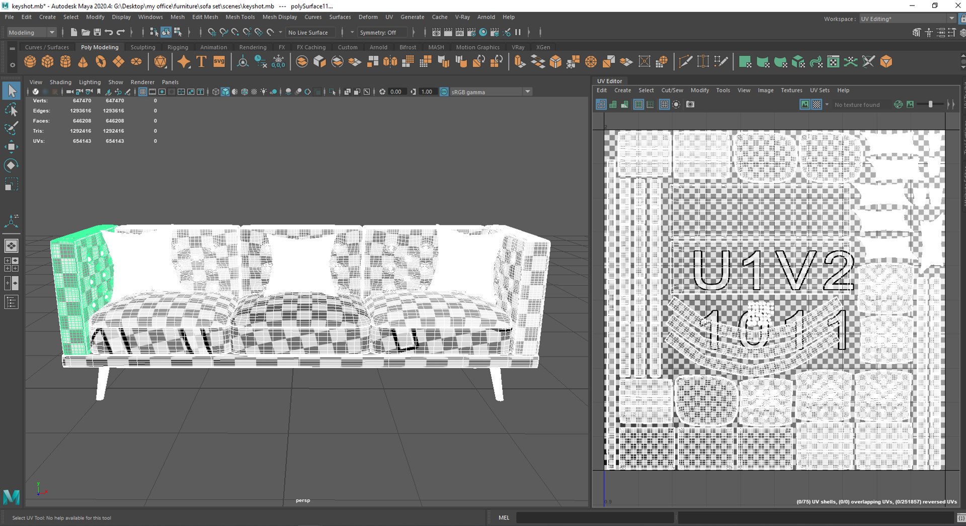966x526 pixels.
Task: Open the Cut/Sew menu in UV Editor
Action: (672, 91)
